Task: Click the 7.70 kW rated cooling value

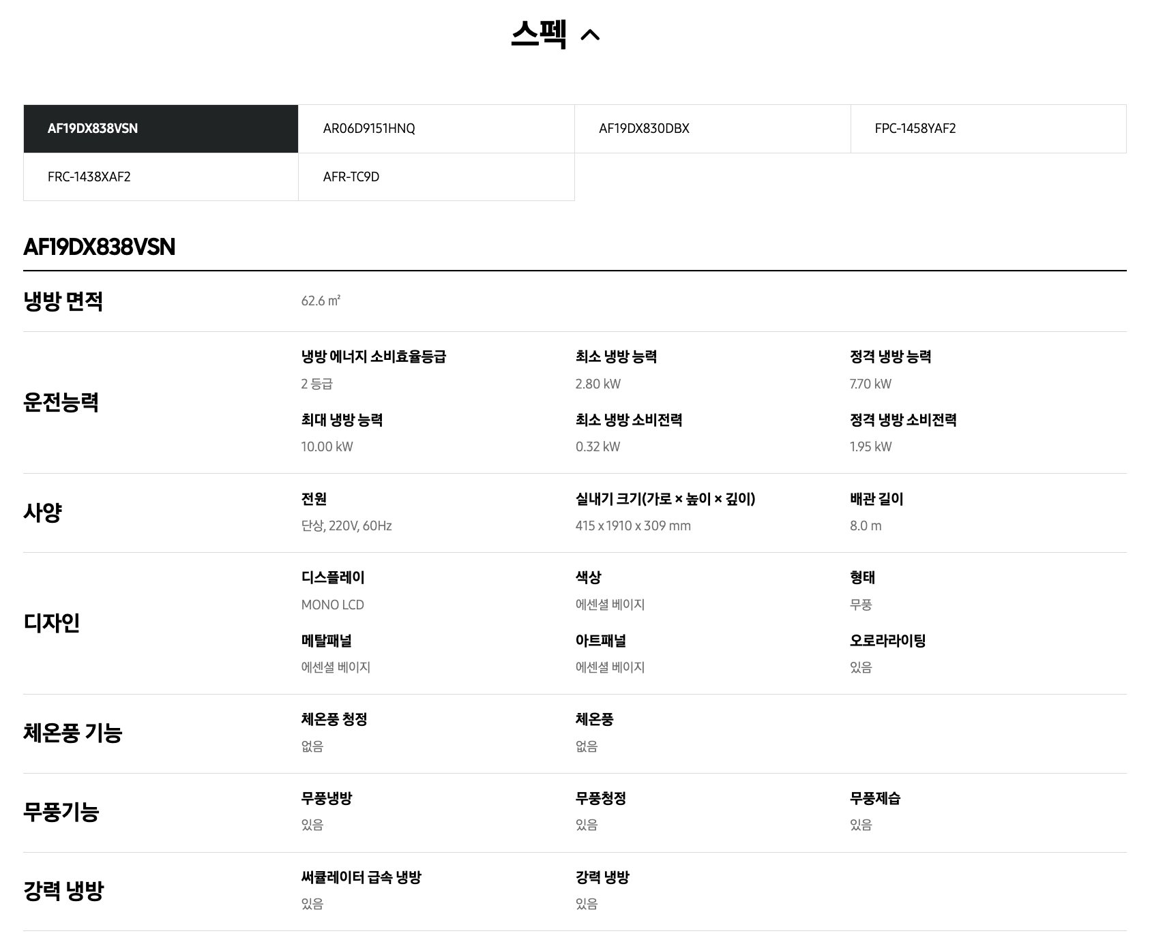Action: [x=870, y=384]
